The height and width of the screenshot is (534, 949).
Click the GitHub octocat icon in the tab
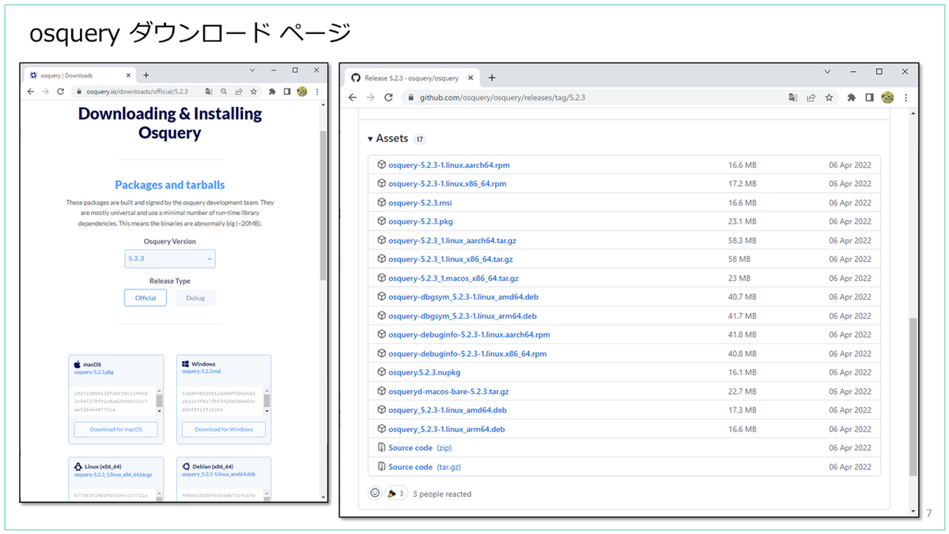[355, 78]
